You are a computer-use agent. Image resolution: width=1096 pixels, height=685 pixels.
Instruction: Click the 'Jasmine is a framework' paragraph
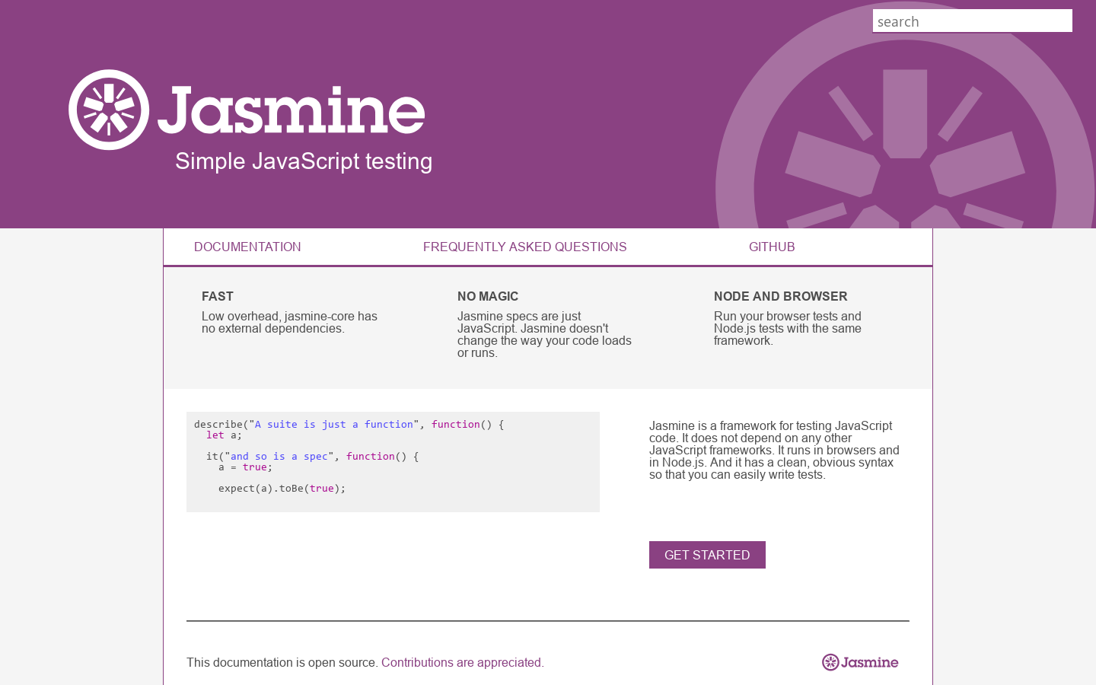point(774,450)
